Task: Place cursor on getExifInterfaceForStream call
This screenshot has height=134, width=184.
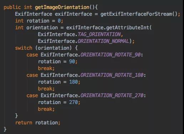Action: (136, 14)
